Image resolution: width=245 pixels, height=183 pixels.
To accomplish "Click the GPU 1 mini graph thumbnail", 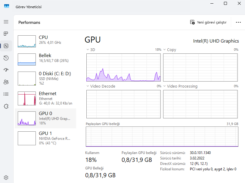I will point(27,138).
